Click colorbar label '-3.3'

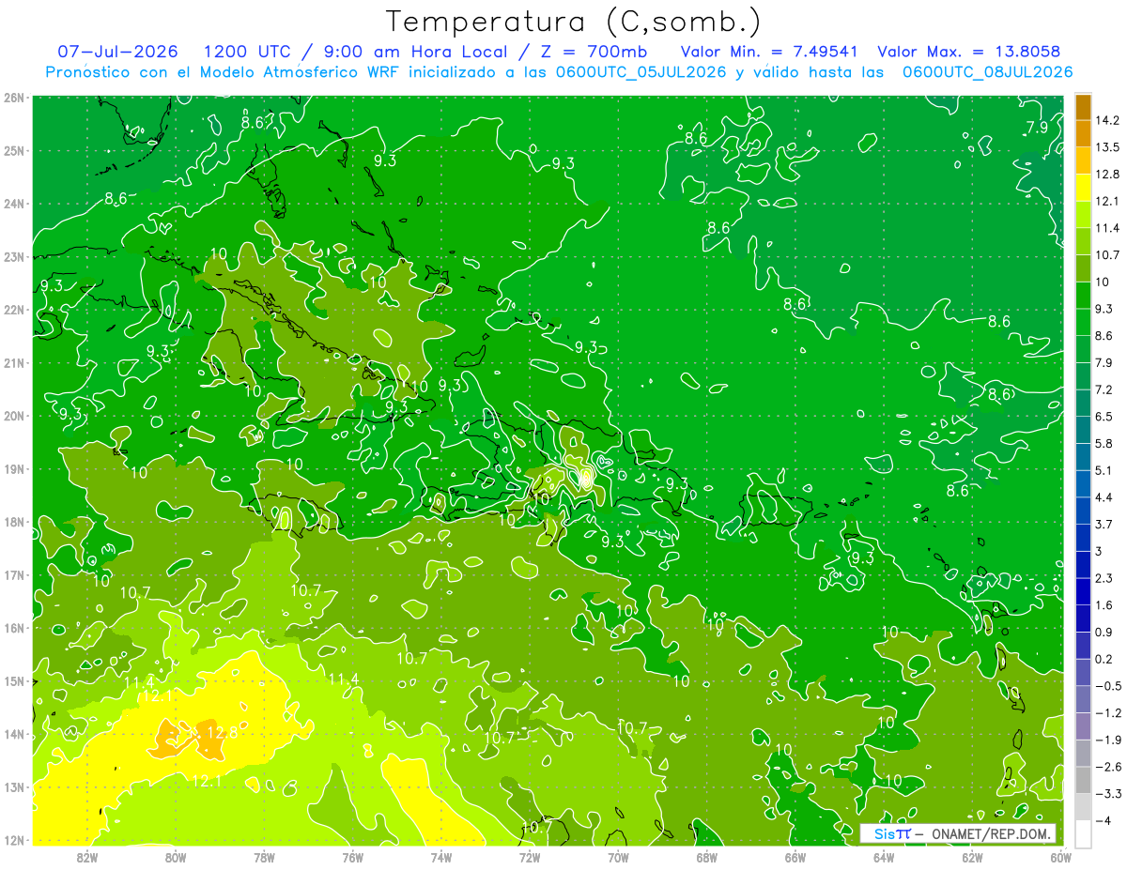(x=1108, y=794)
